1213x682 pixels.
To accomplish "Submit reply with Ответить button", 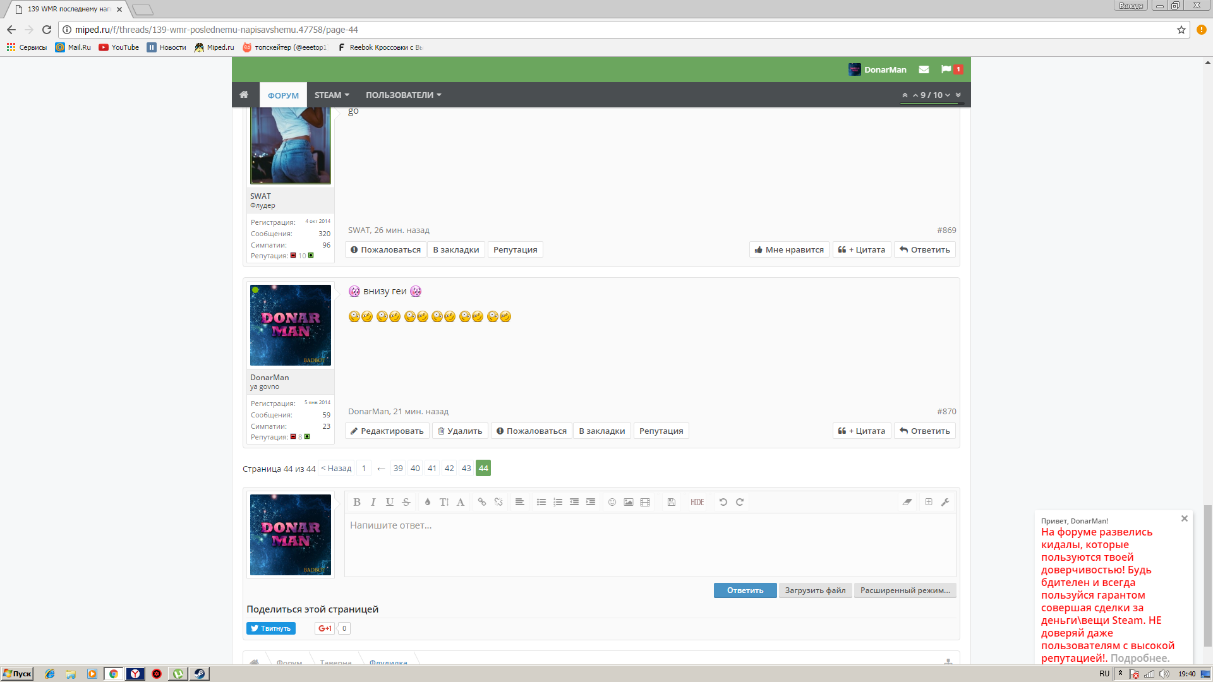I will (745, 590).
